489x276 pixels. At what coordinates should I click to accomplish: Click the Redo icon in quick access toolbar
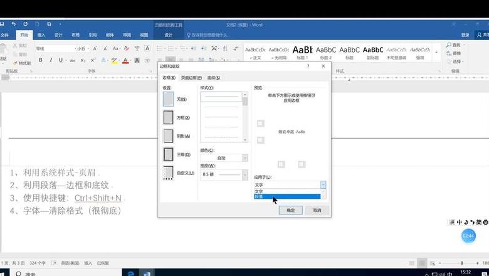point(25,24)
